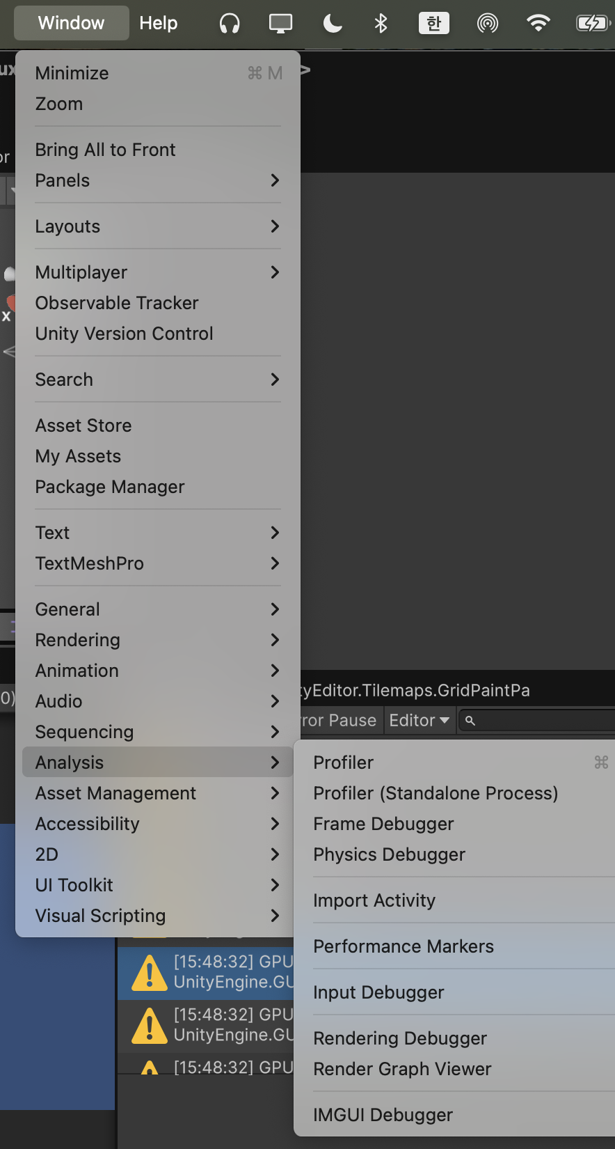Open the Profiler window
This screenshot has height=1149, width=615.
[458, 763]
